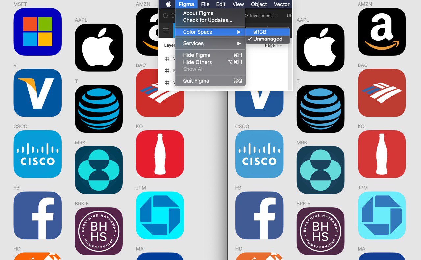
Task: Open Figma's hamburger main menu
Action: tap(166, 30)
